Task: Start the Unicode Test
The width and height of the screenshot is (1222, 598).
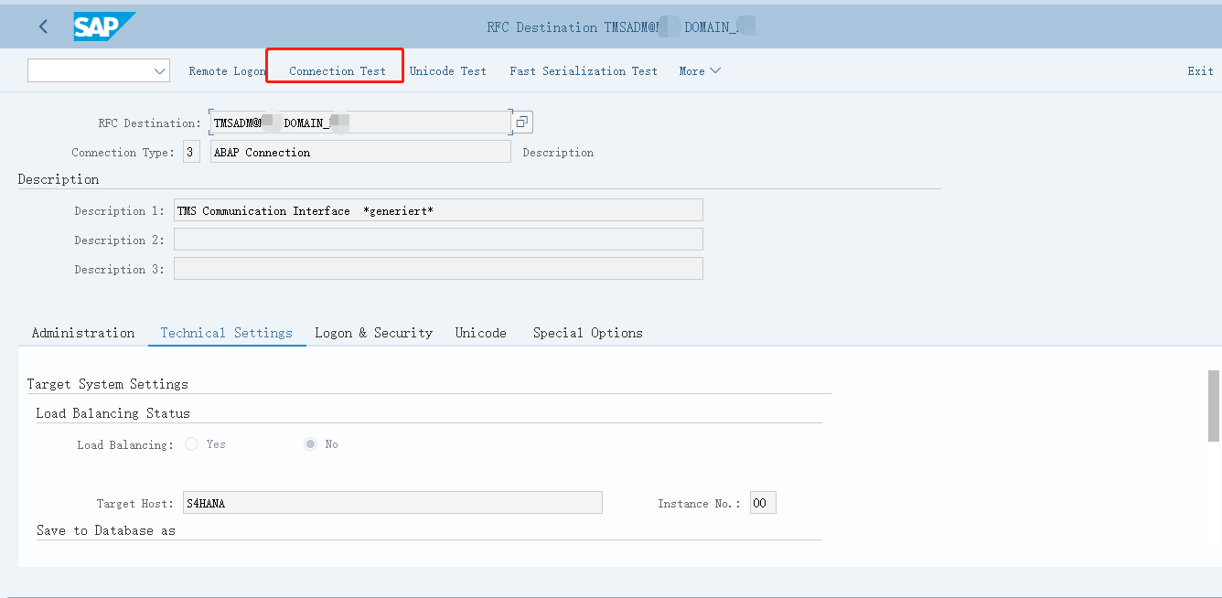Action: point(447,71)
